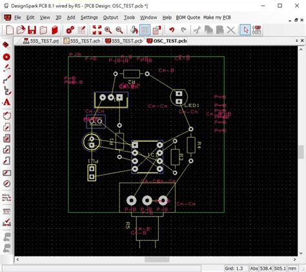The width and height of the screenshot is (306, 272).
Task: Open the File menu
Action: pos(17,17)
